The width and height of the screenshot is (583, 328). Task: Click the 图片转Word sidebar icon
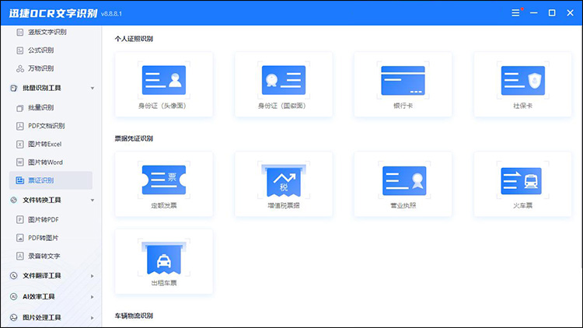pos(20,162)
